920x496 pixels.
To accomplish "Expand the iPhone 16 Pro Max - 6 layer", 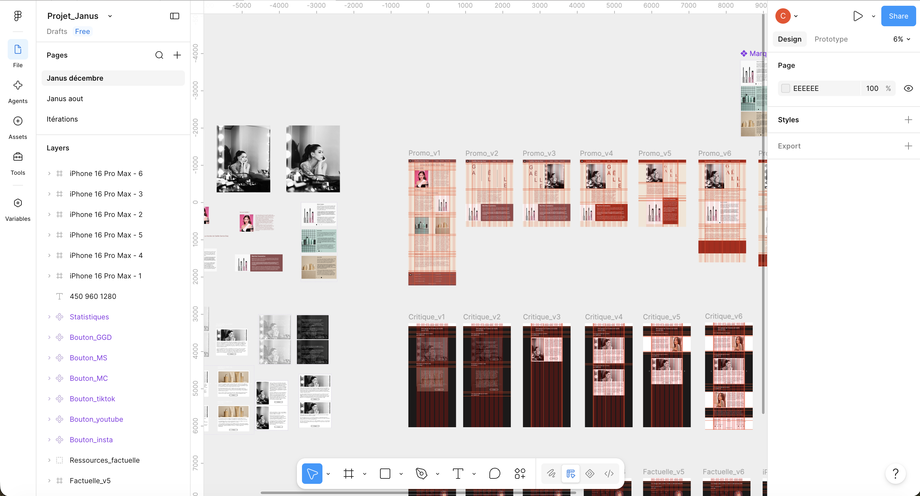I will click(x=49, y=173).
